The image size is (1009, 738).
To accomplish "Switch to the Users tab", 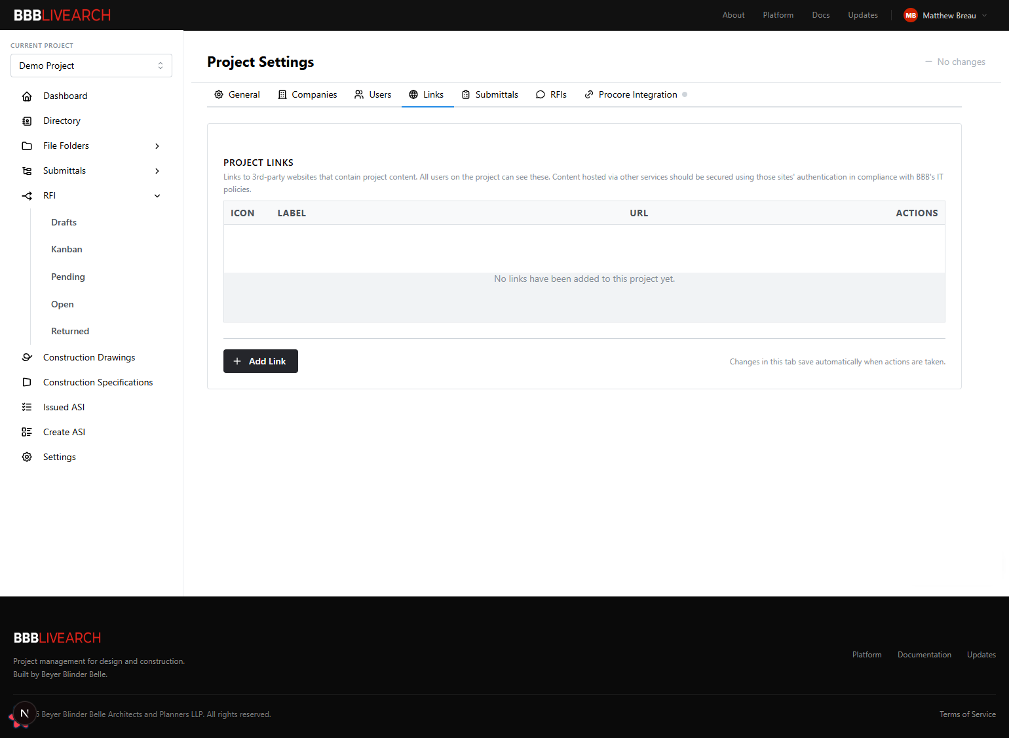I will [373, 94].
